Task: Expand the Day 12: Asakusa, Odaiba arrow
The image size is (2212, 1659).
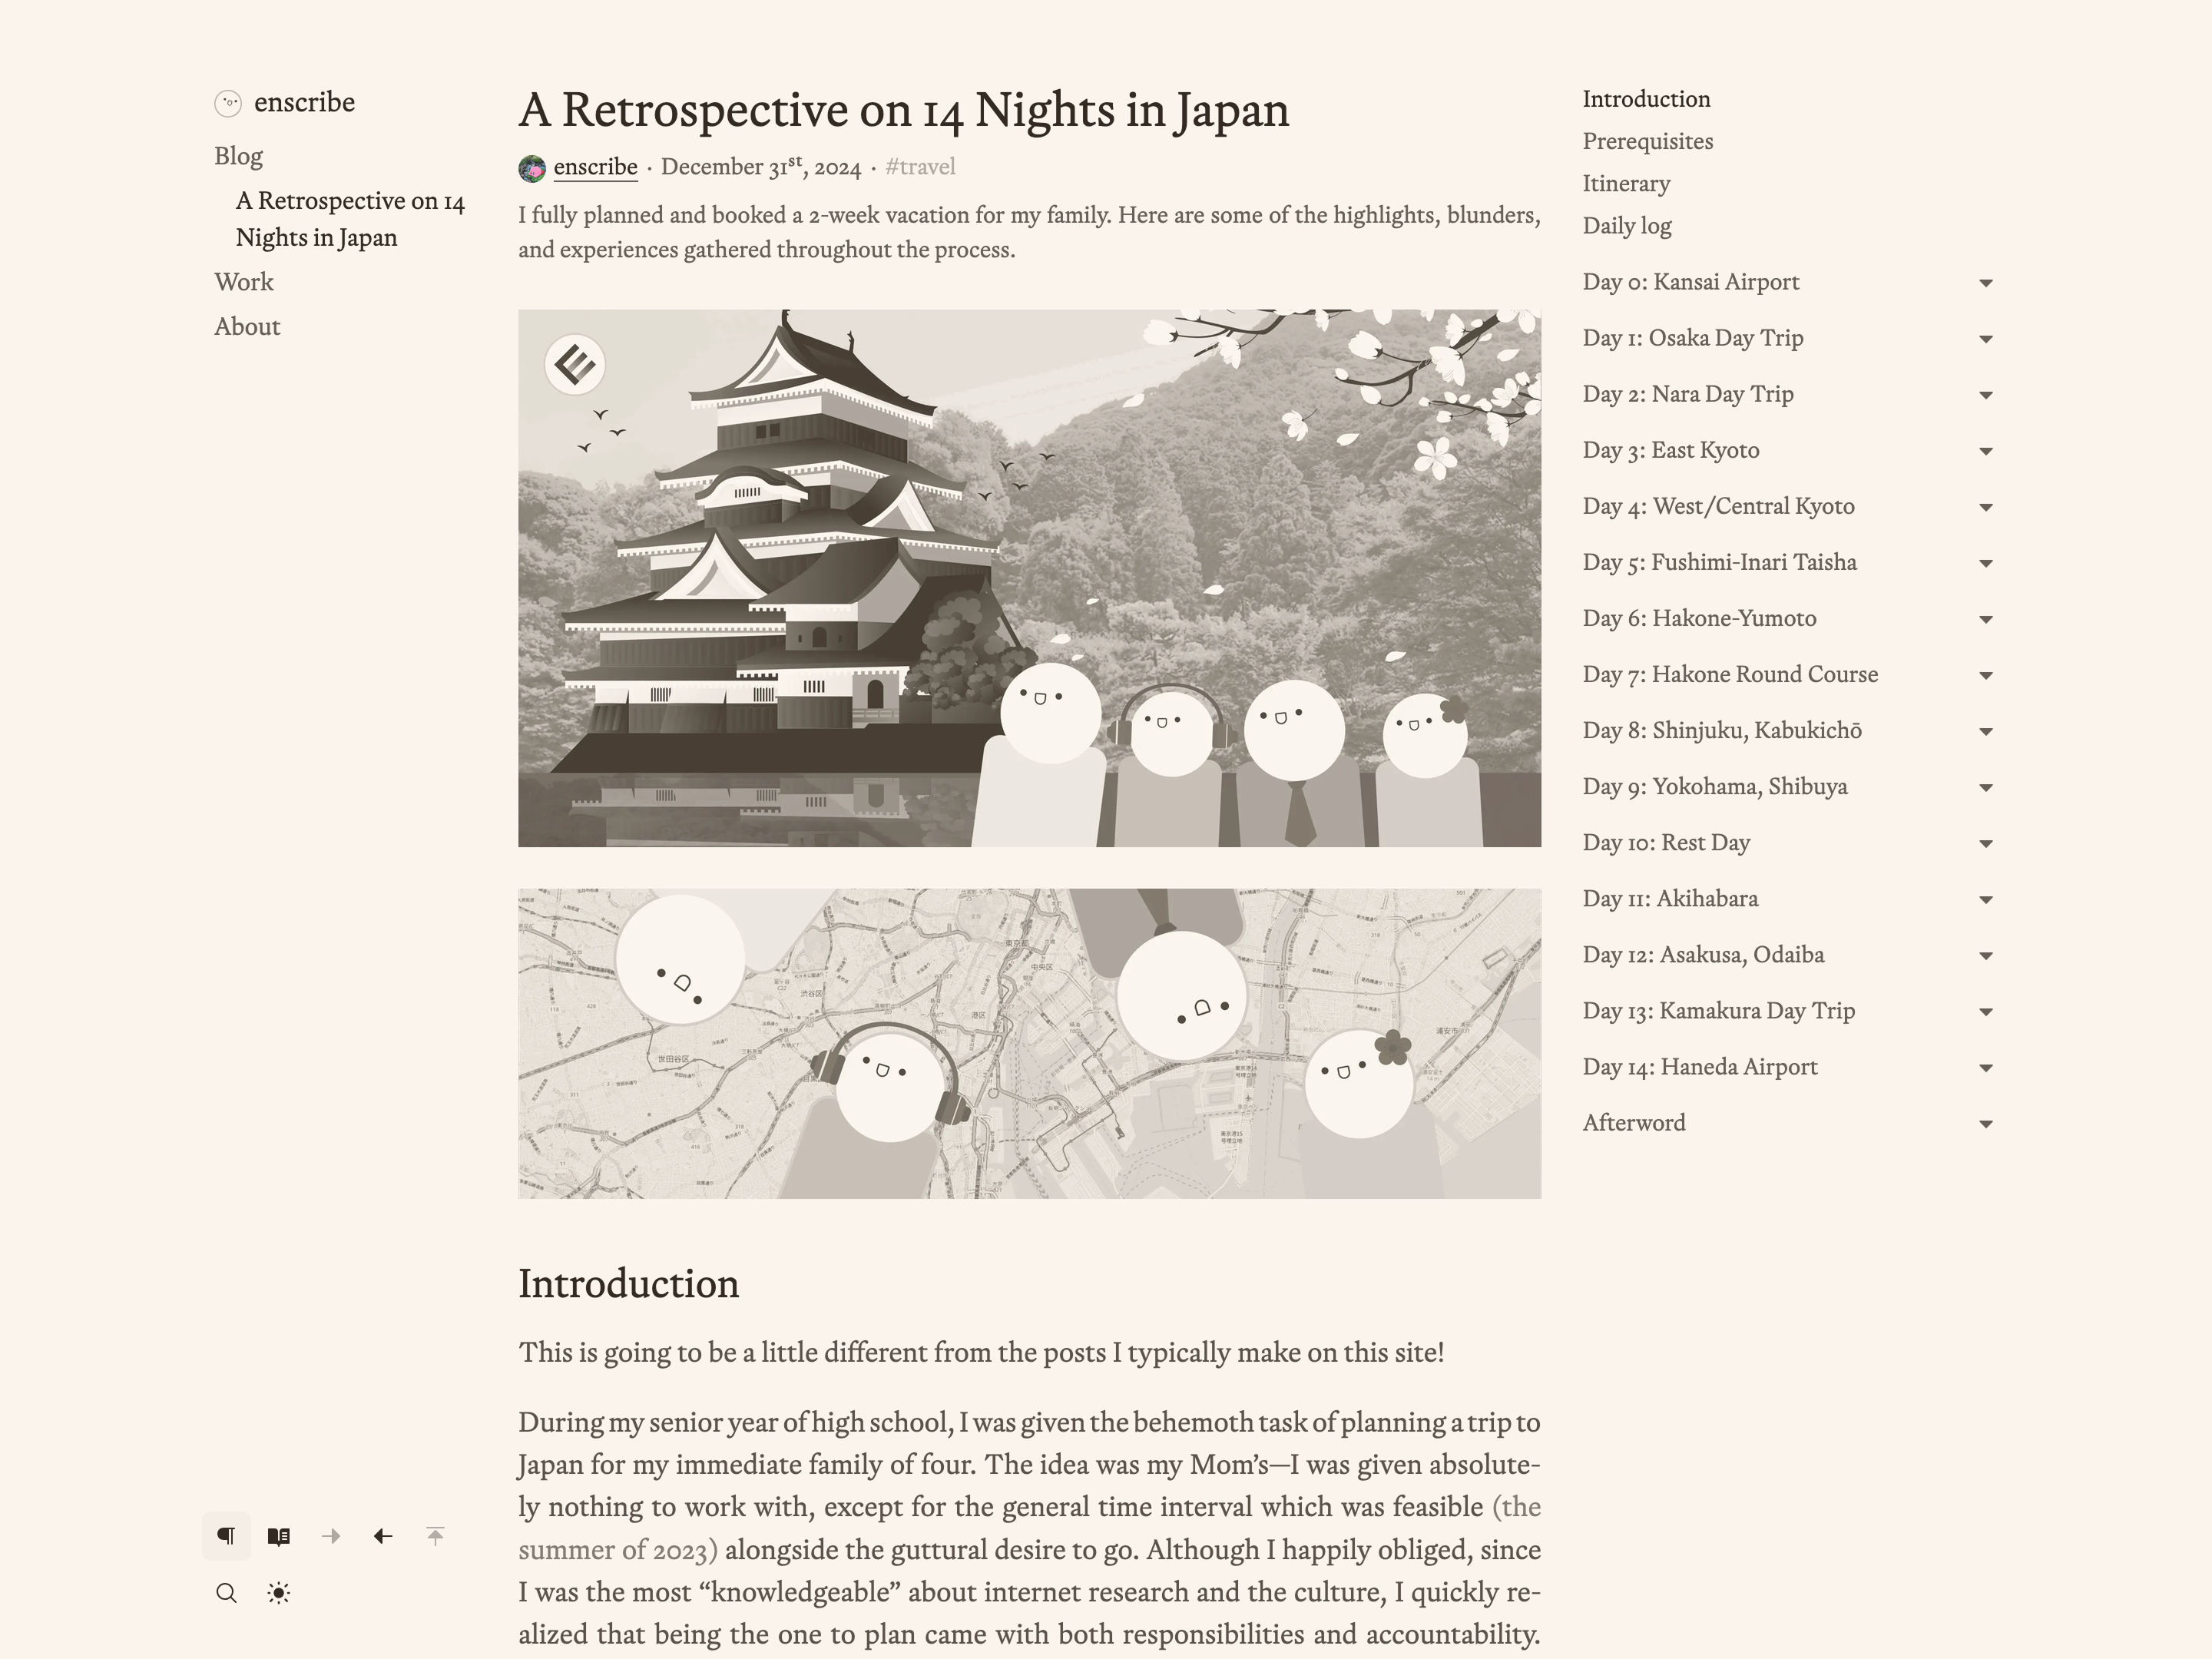Action: tap(1986, 955)
